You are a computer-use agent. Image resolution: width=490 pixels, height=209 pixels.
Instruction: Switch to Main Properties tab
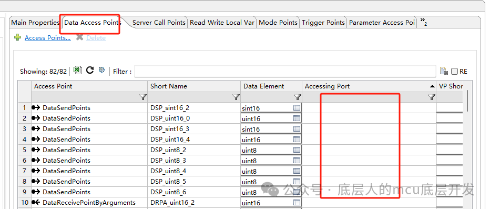pyautogui.click(x=35, y=23)
